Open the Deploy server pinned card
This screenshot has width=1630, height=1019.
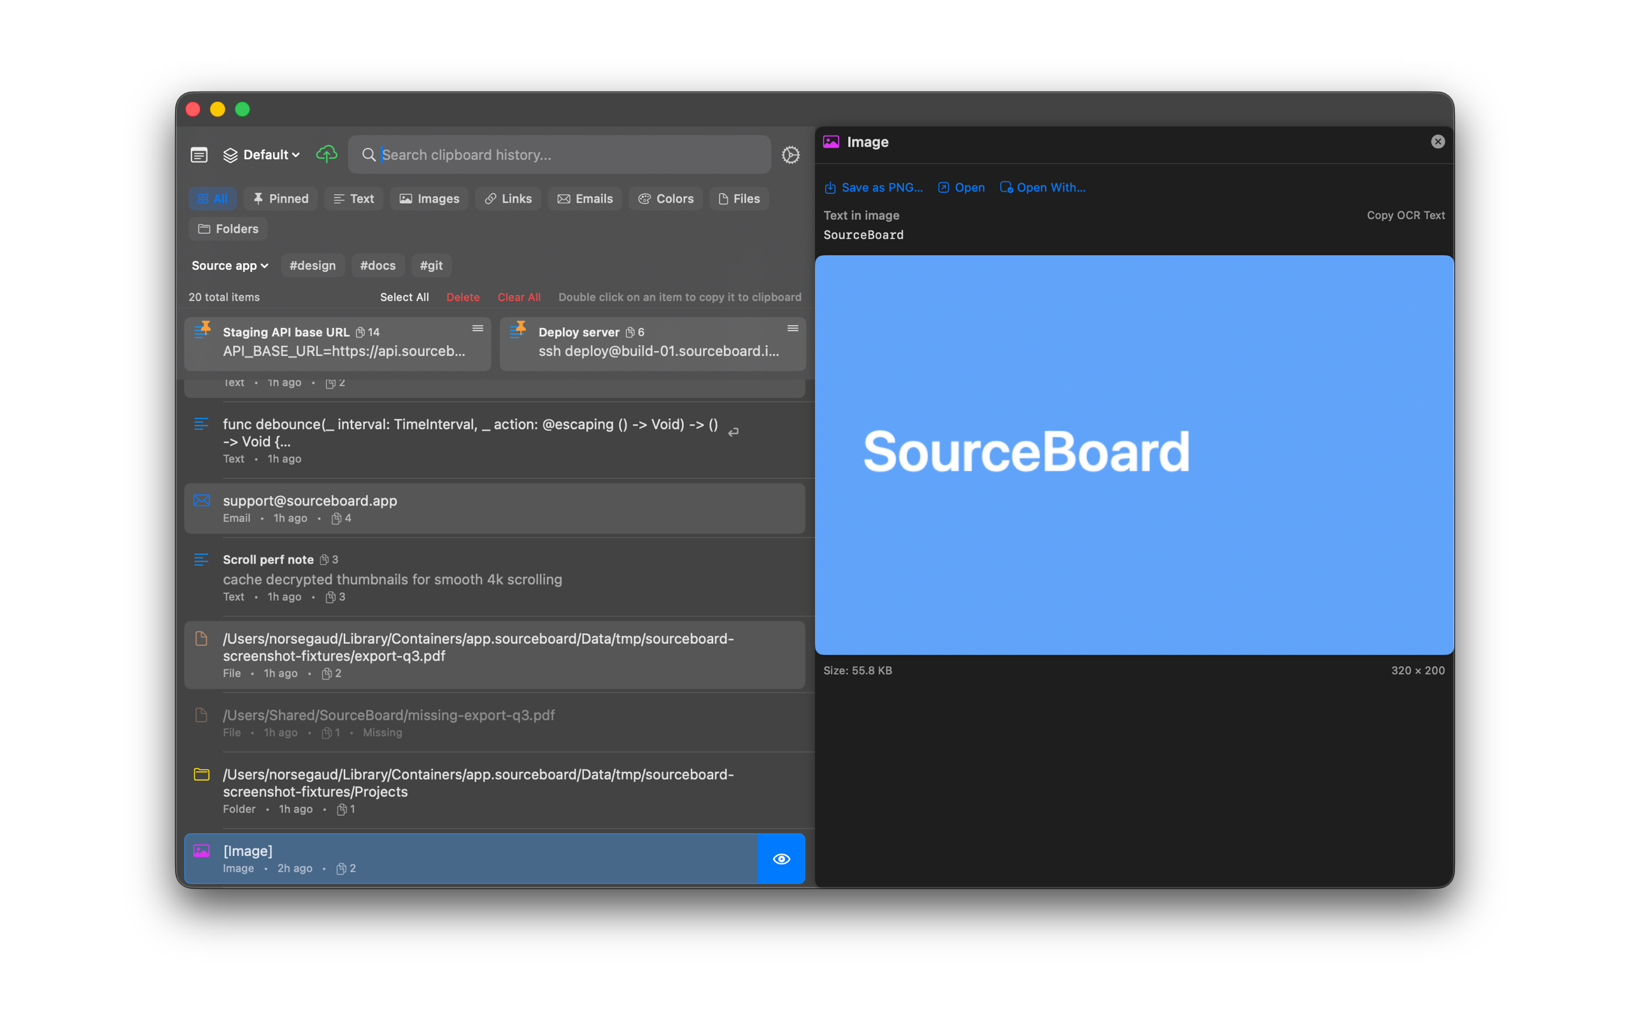(653, 344)
